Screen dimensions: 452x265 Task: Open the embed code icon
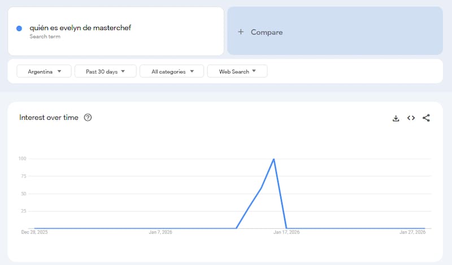[x=411, y=118]
